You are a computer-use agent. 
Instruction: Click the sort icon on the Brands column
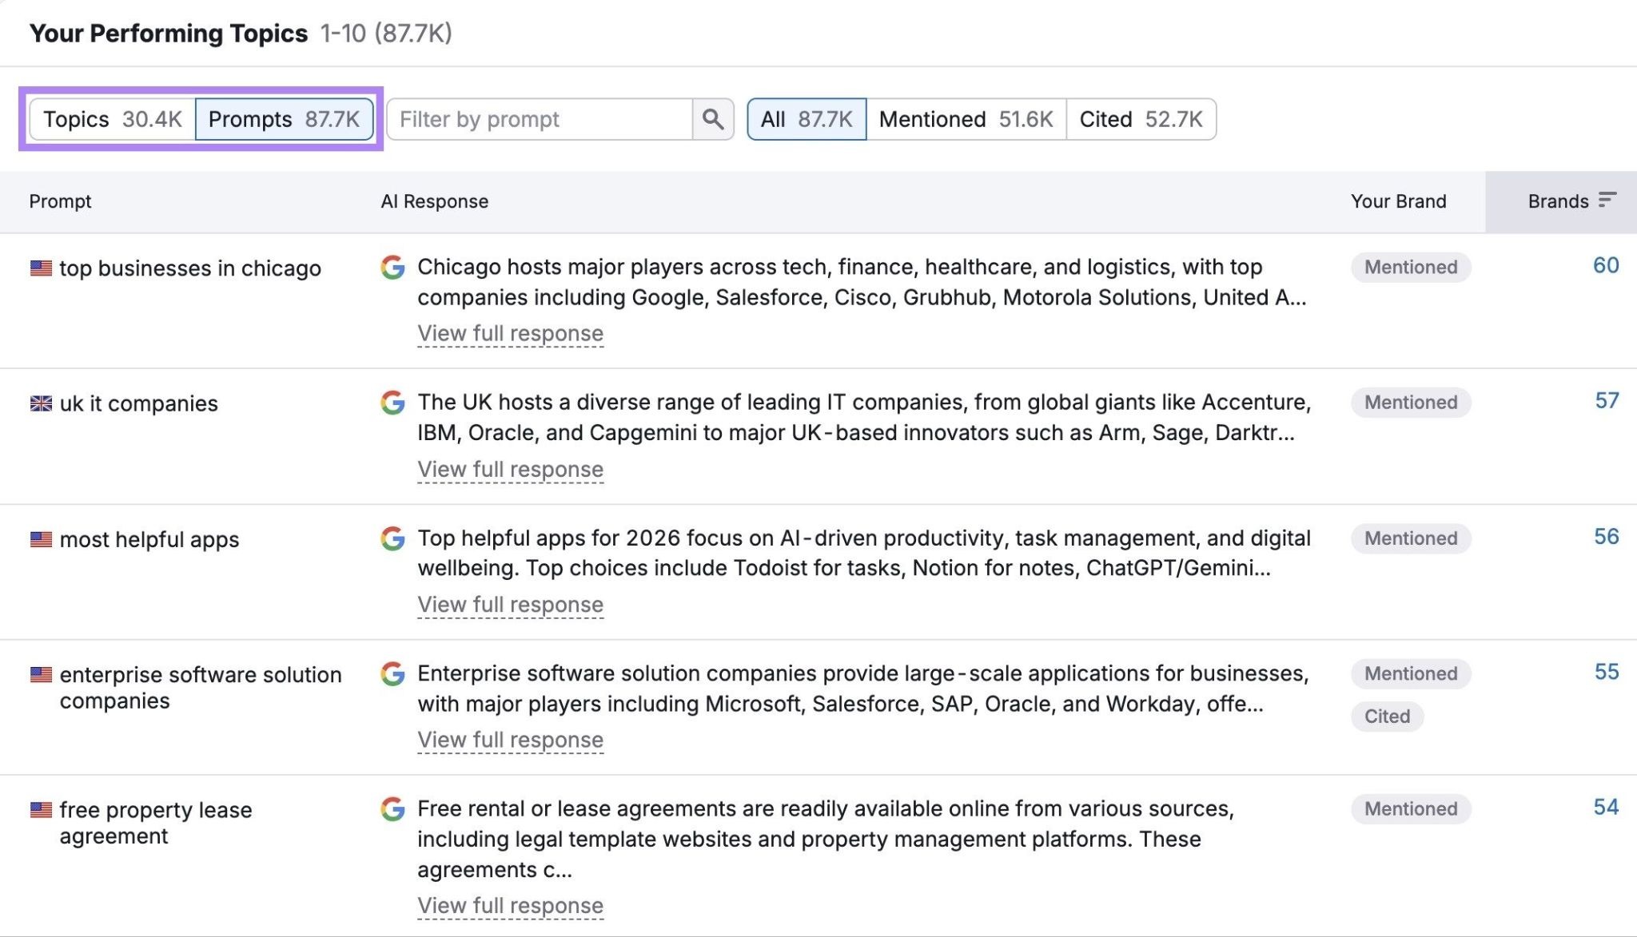click(1607, 201)
